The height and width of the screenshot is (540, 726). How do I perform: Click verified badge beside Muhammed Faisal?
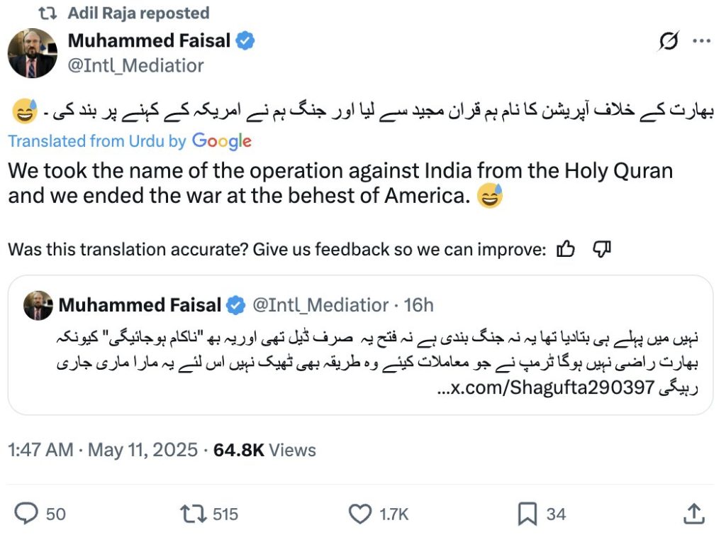[x=245, y=41]
